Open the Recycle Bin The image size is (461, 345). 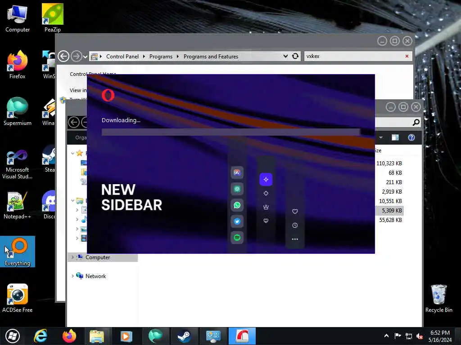coord(438,298)
